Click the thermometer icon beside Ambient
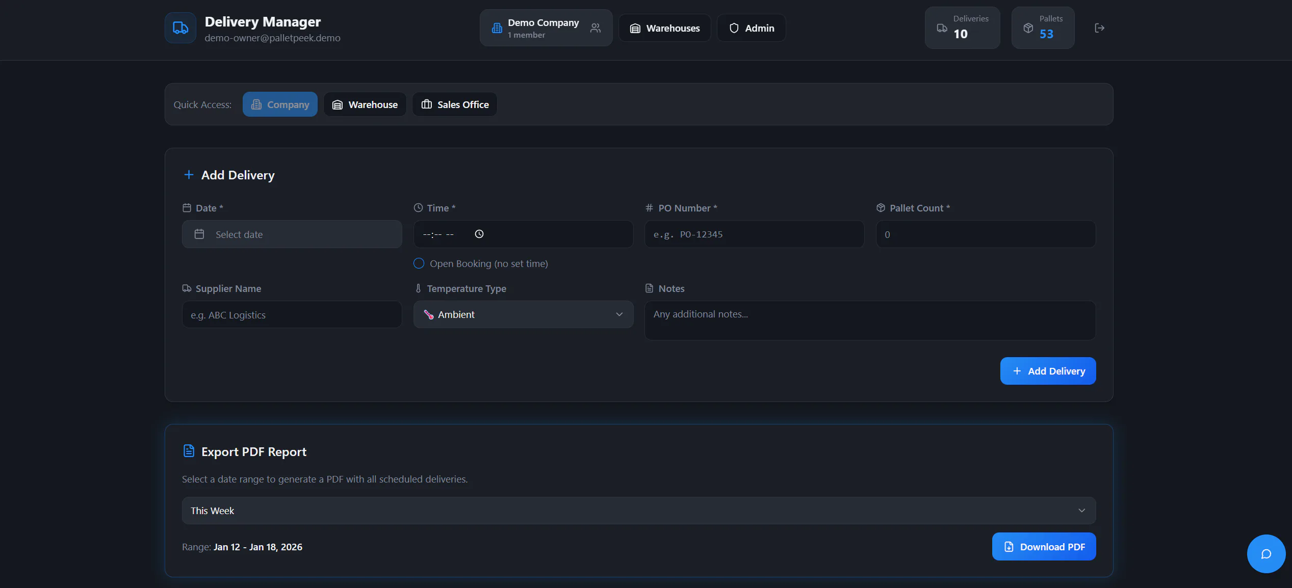This screenshot has height=588, width=1292. (x=429, y=315)
